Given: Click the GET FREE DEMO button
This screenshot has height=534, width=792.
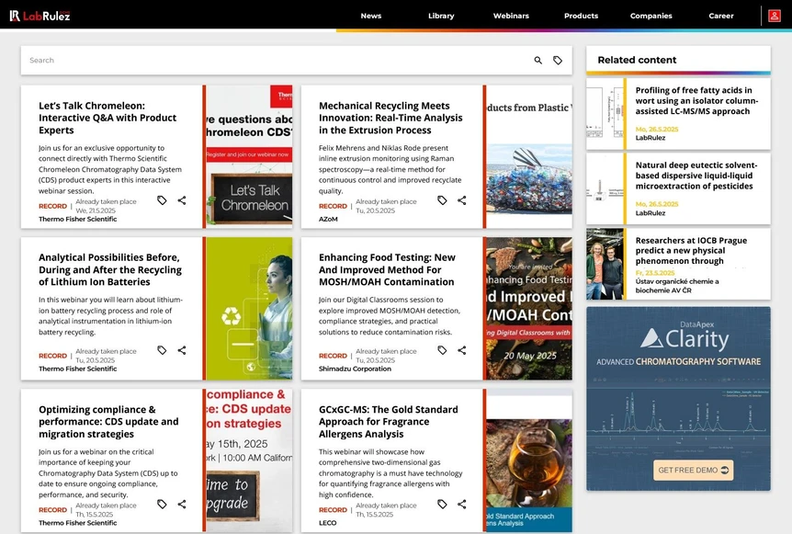Looking at the screenshot, I should (x=693, y=470).
